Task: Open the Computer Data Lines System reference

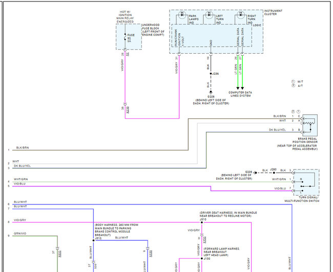Action: tap(240, 94)
